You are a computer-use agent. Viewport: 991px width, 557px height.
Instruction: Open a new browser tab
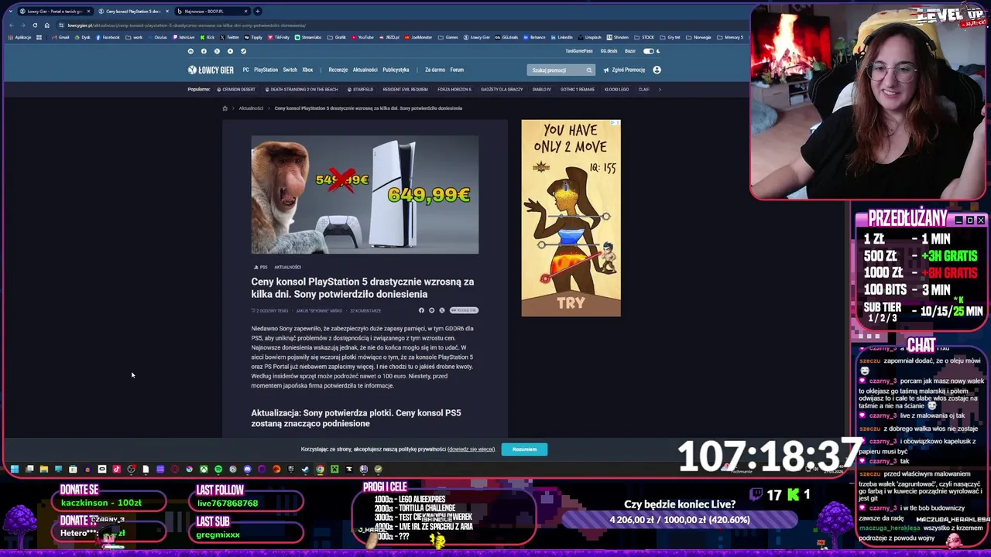pyautogui.click(x=258, y=11)
